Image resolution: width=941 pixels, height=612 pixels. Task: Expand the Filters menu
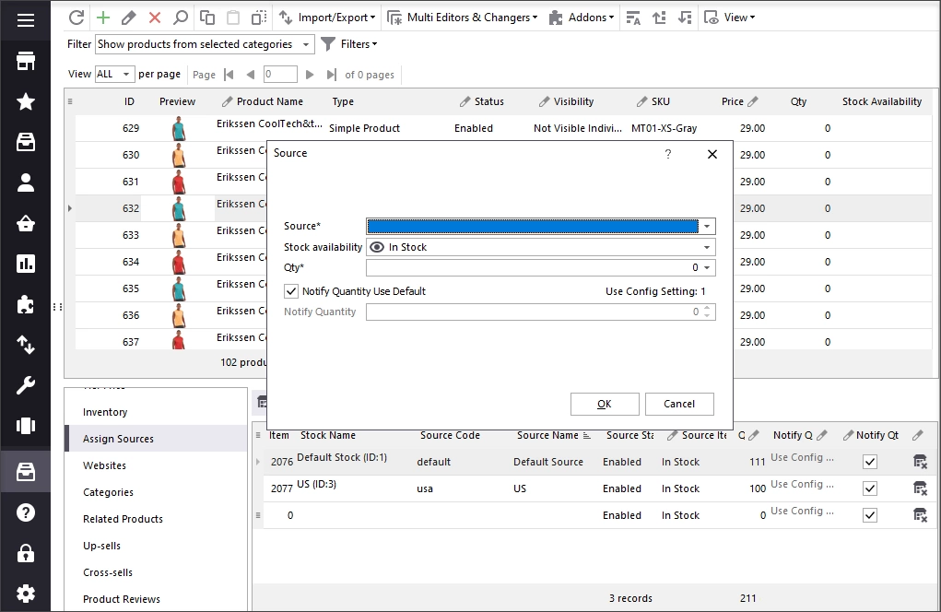(349, 44)
